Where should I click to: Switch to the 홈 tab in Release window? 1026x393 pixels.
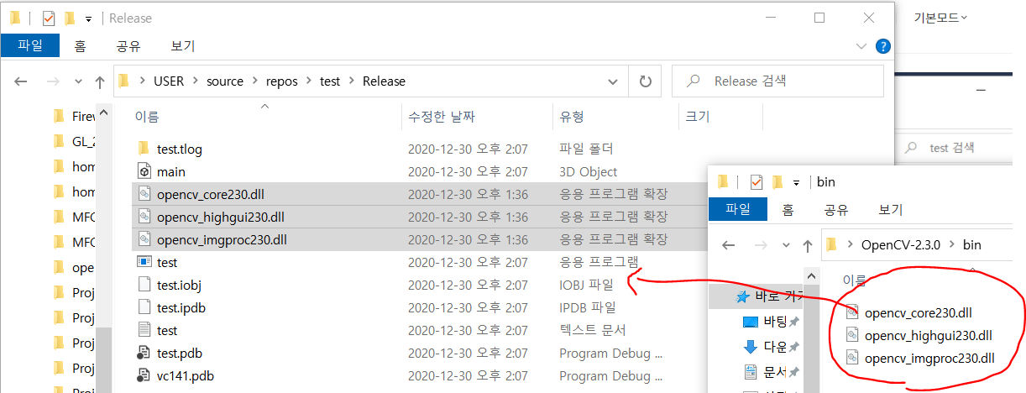click(x=80, y=46)
